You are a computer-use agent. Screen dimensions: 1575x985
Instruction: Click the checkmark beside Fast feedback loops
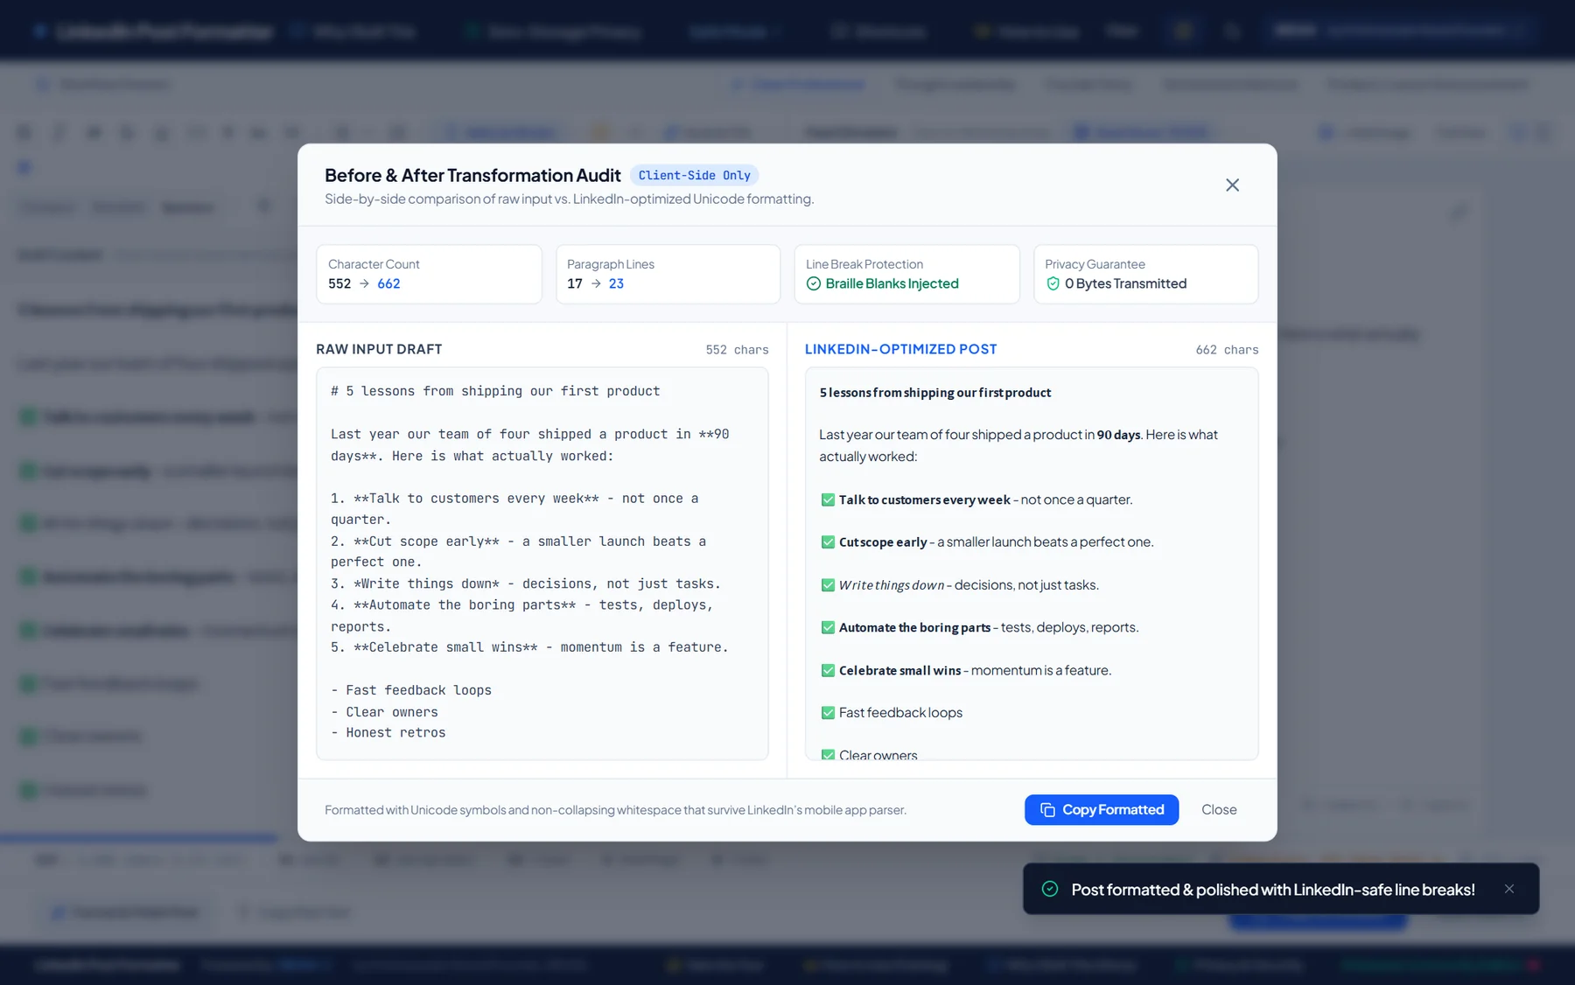tap(828, 713)
